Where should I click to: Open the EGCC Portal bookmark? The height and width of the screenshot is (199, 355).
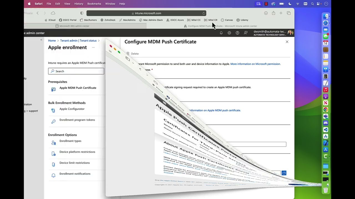tap(68, 20)
